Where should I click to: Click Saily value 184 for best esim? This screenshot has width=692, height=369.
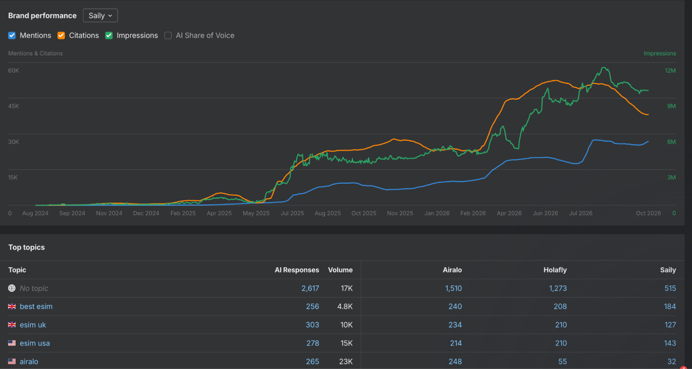[x=670, y=306]
